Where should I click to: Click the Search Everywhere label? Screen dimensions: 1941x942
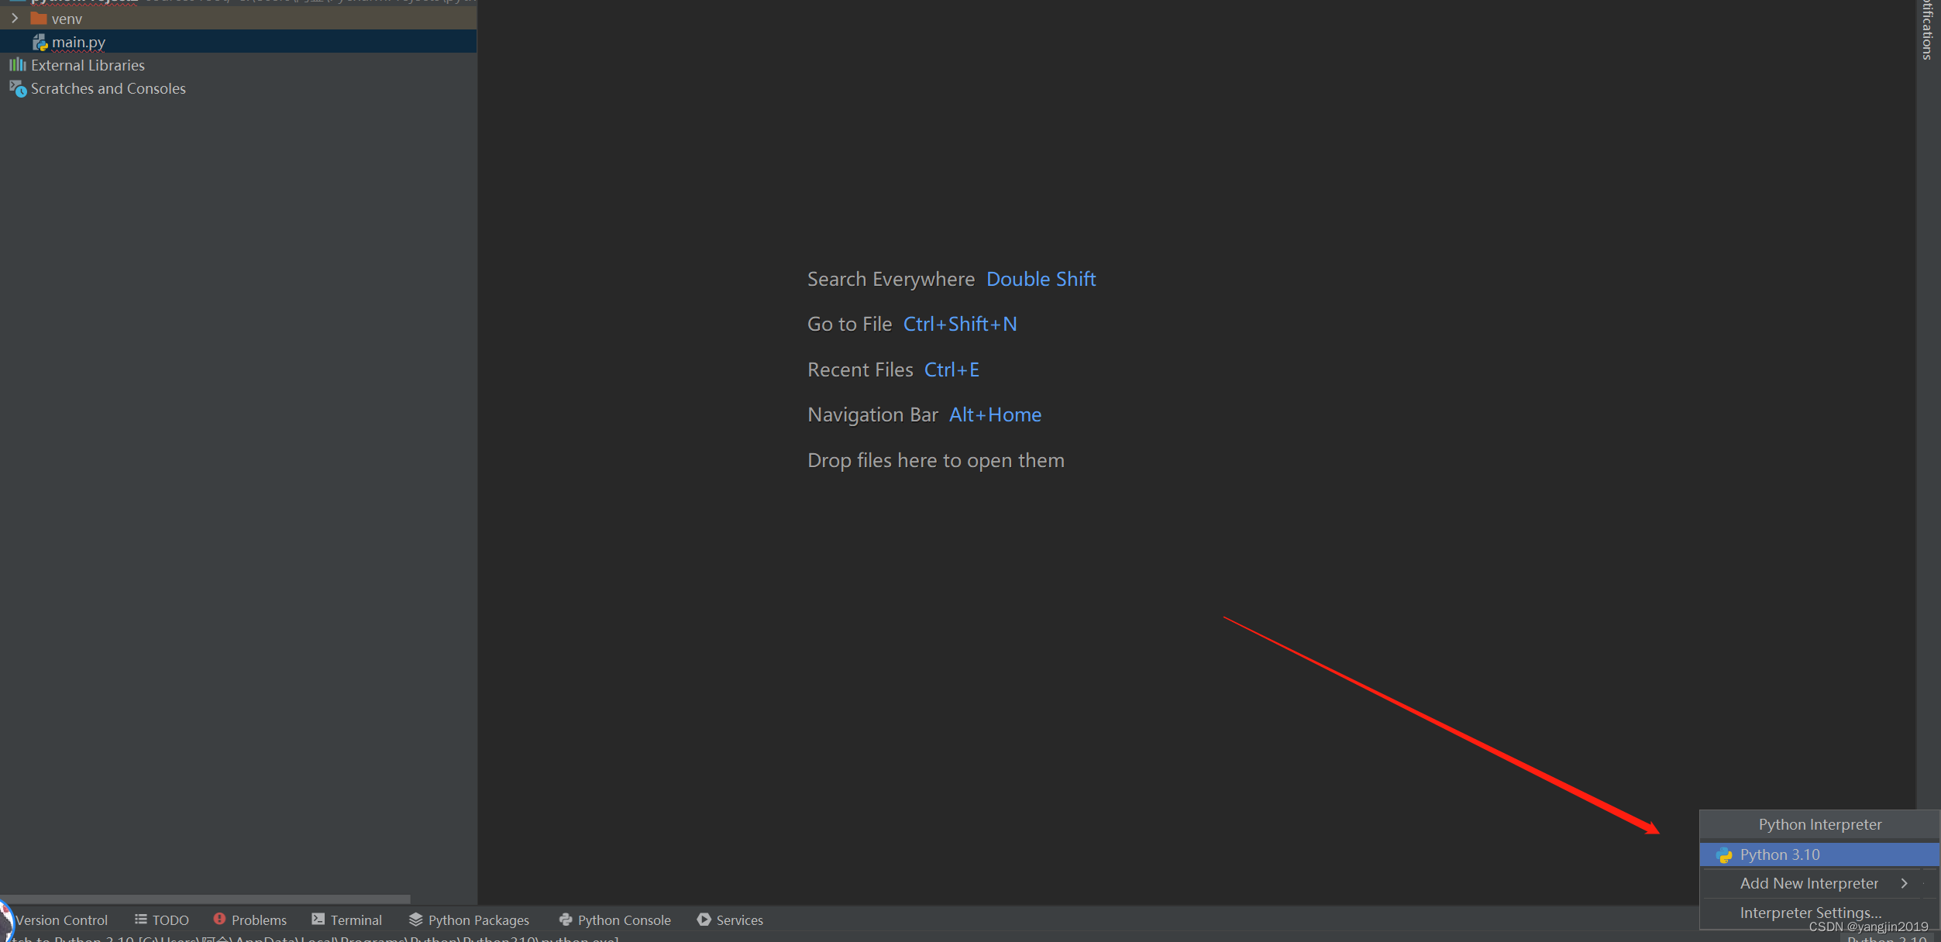(891, 279)
